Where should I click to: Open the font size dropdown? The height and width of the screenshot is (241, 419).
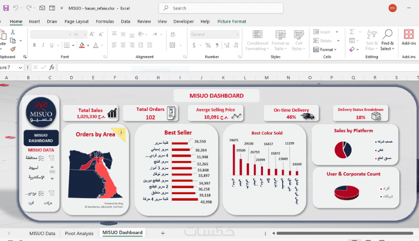(x=85, y=35)
